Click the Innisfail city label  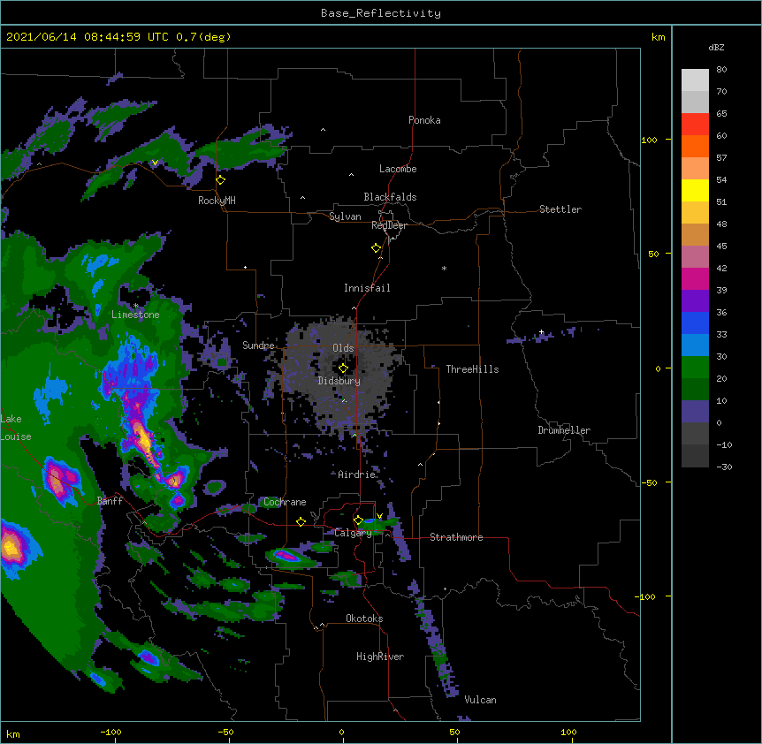point(367,288)
